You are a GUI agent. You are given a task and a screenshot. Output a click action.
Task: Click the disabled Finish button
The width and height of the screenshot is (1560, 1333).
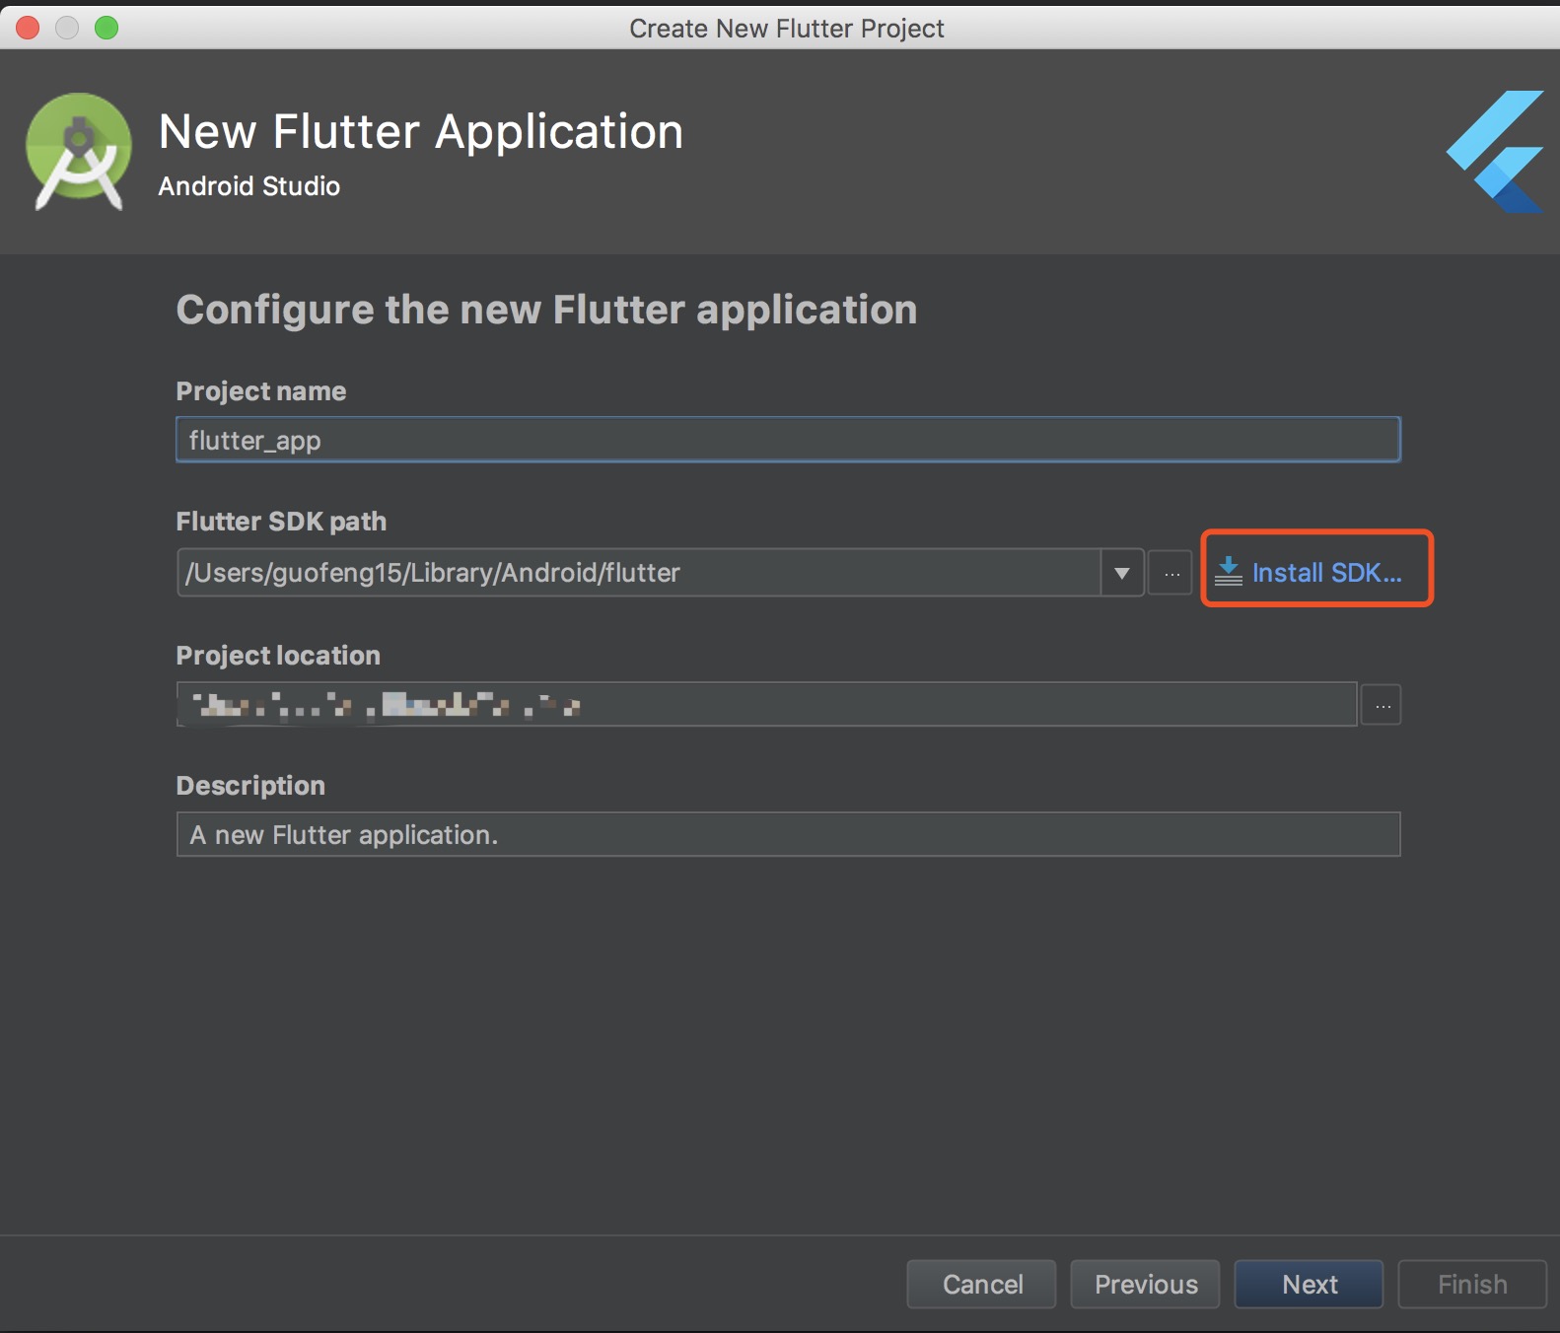(1472, 1284)
